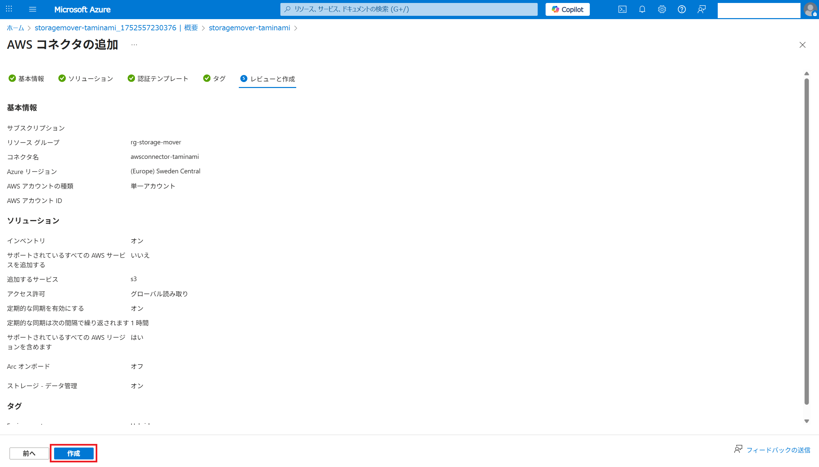Open portal settings gear

click(662, 9)
